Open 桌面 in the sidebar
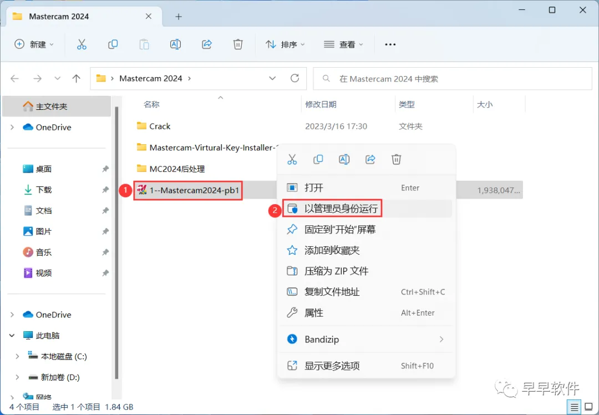 click(x=44, y=169)
